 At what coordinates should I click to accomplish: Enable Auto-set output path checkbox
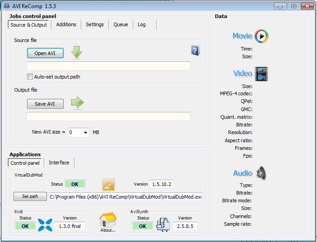coord(30,77)
